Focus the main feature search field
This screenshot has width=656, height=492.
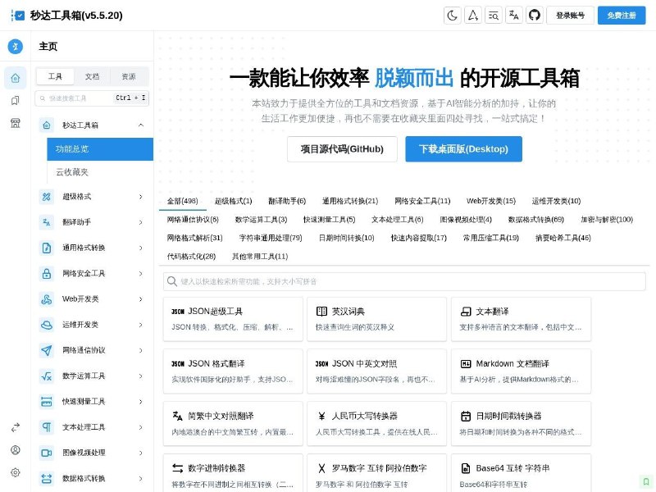coord(404,281)
